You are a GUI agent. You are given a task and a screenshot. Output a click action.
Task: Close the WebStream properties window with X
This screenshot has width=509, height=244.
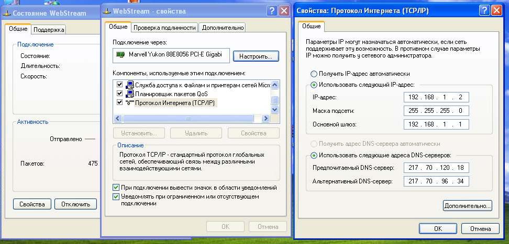(x=284, y=11)
